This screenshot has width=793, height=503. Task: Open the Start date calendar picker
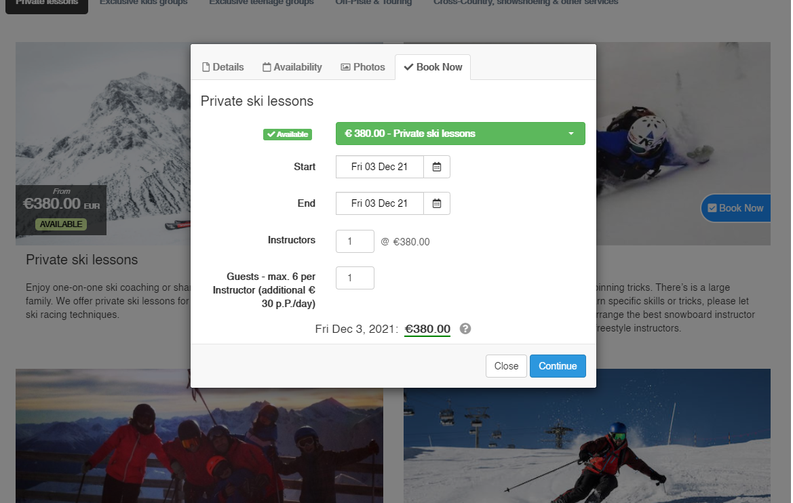436,167
